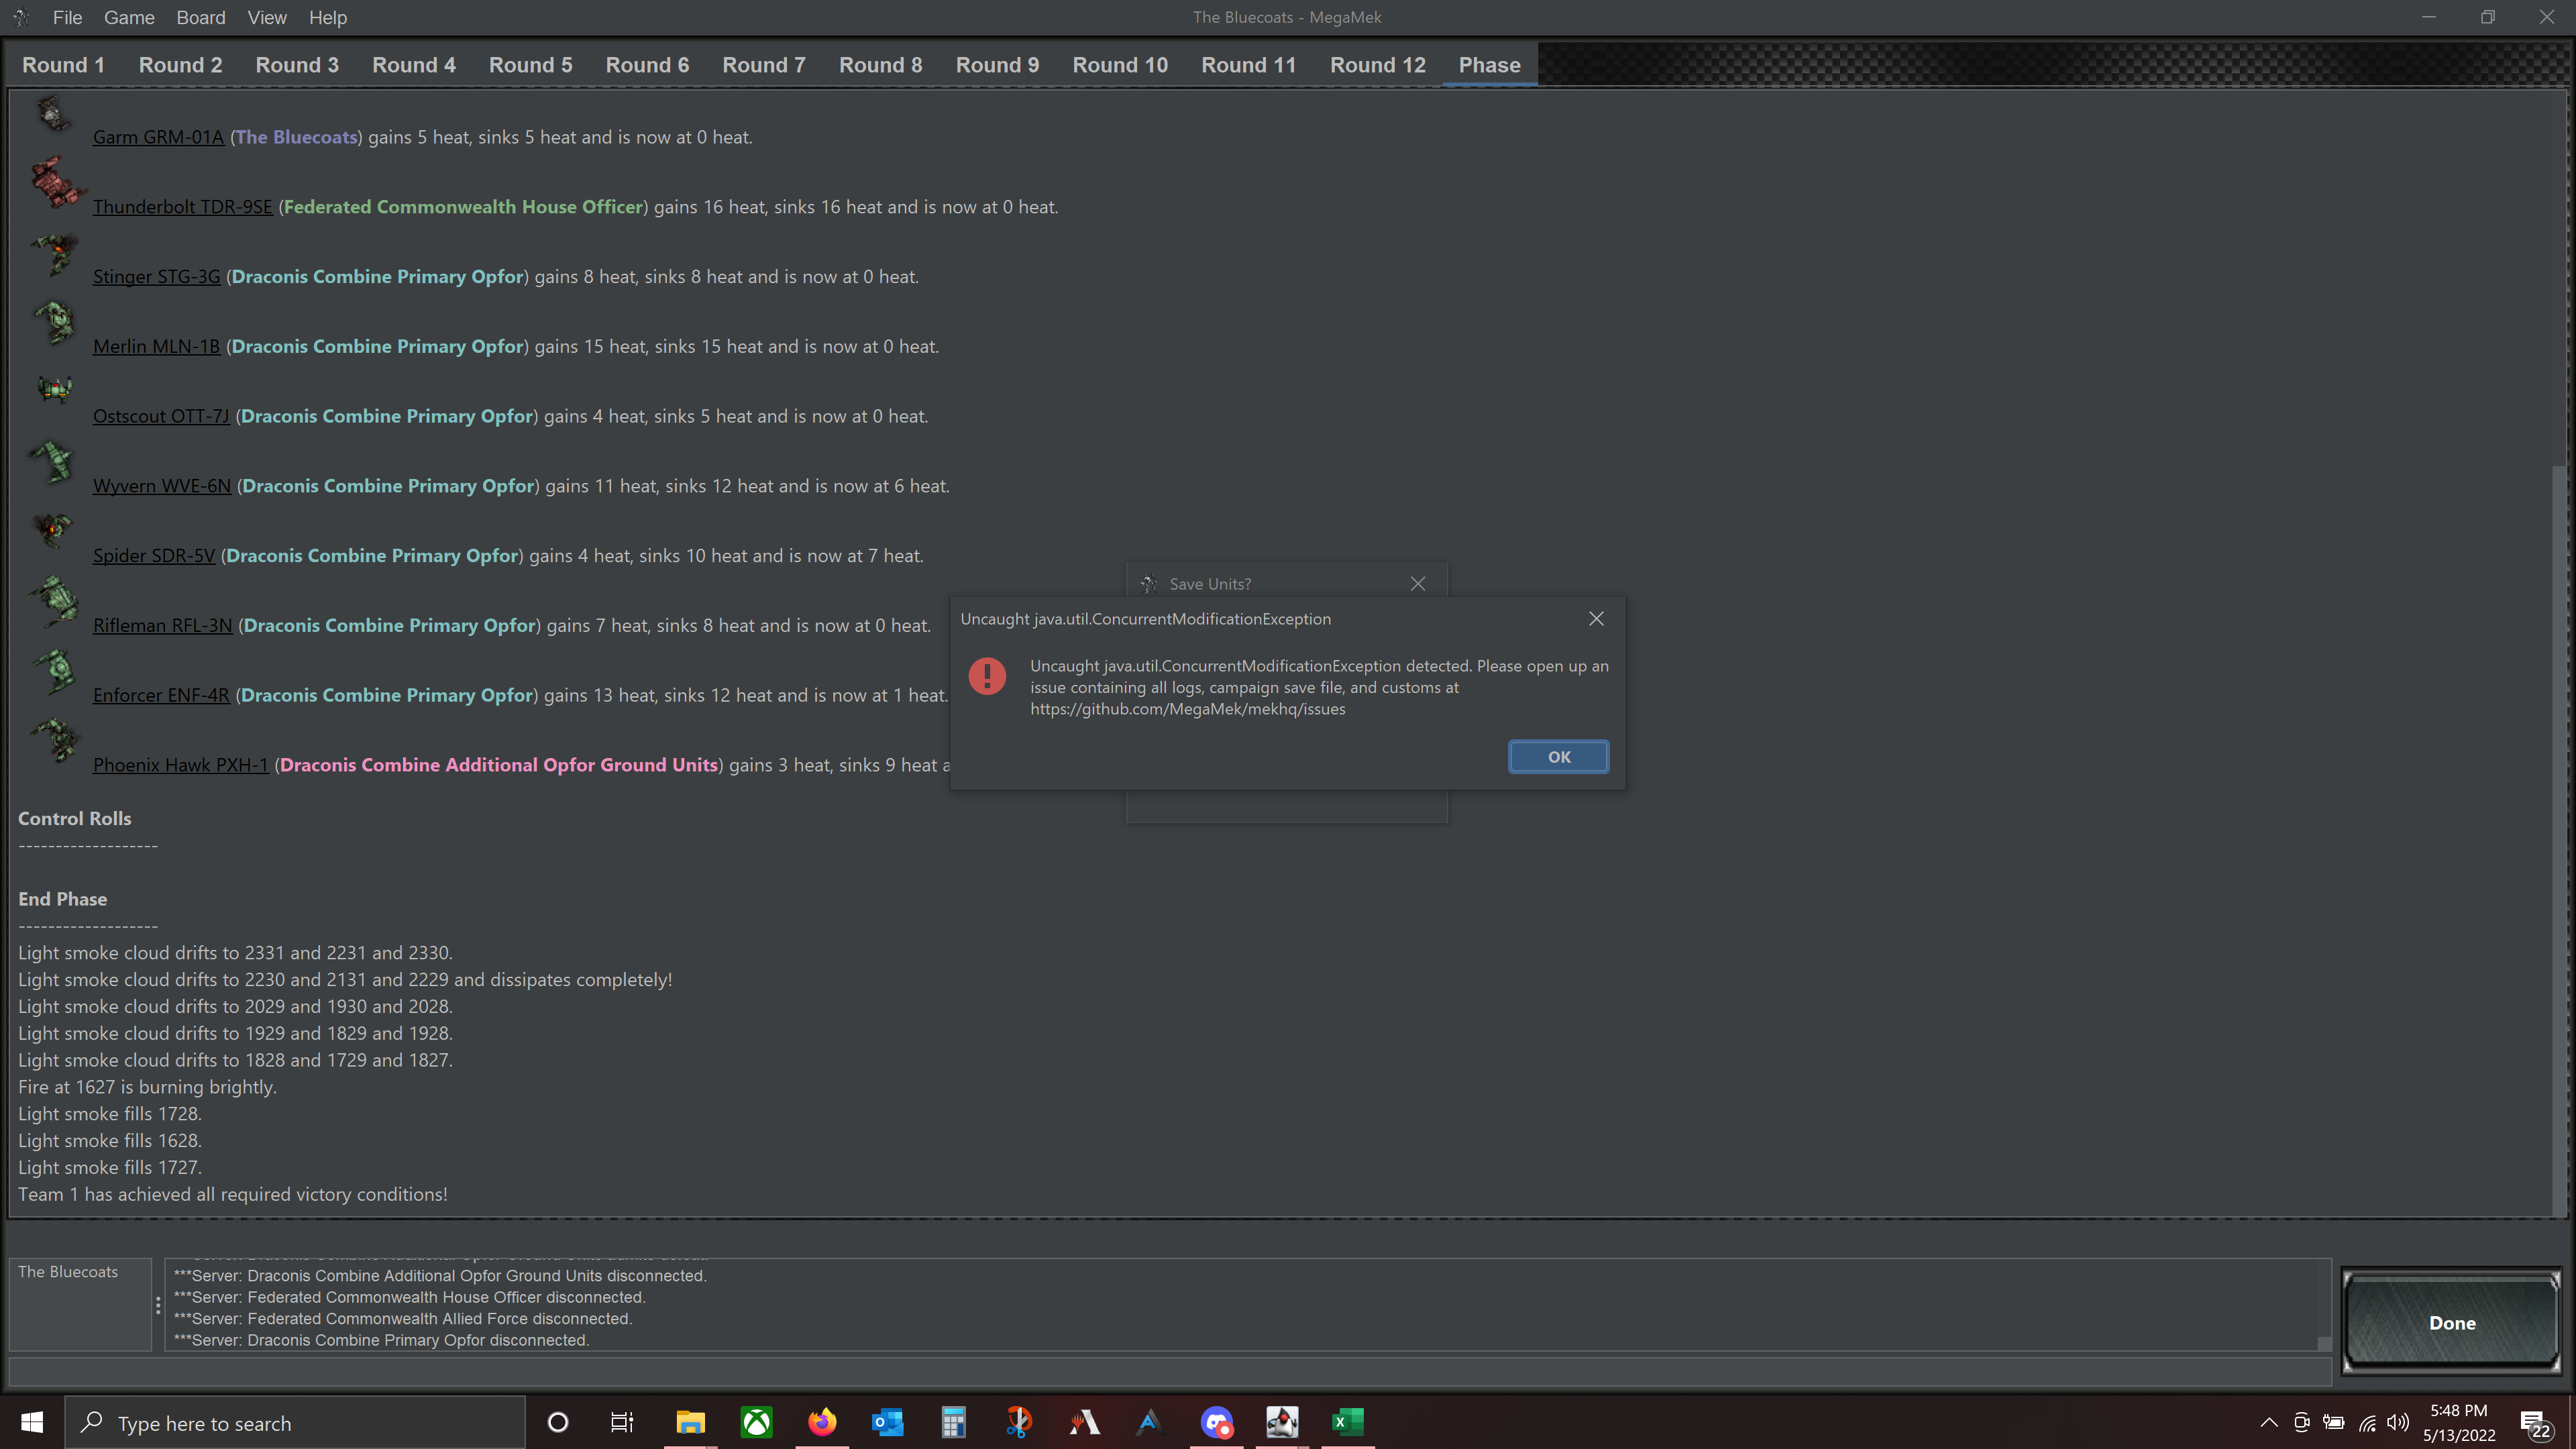Image resolution: width=2576 pixels, height=1449 pixels.
Task: Open File Explorer from the taskbar
Action: click(x=690, y=1422)
